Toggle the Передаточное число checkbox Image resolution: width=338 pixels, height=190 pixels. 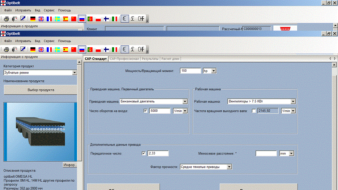point(144,153)
